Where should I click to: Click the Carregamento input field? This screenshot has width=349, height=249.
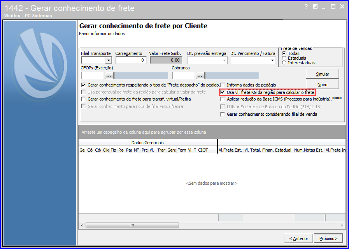click(131, 60)
